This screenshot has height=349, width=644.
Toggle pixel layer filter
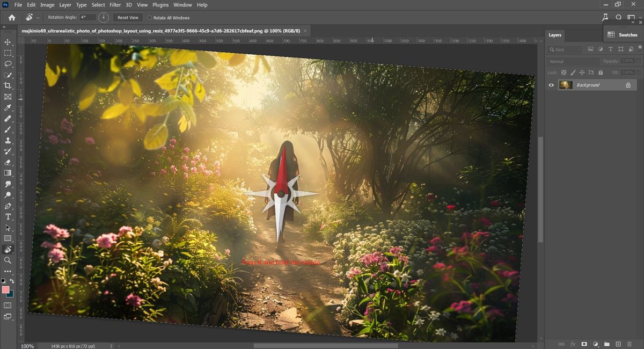pyautogui.click(x=590, y=49)
